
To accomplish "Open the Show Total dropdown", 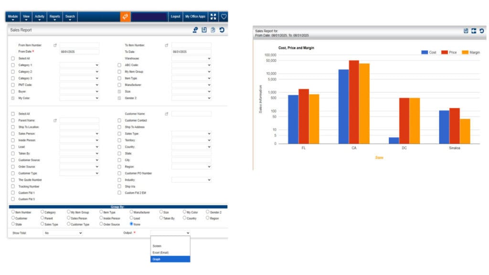I will (63, 233).
